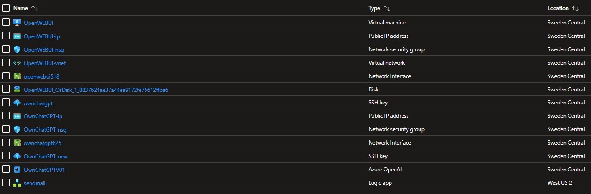Tick the checkbox beside OwnChatGPT-nsg
The width and height of the screenshot is (591, 194).
[x=6, y=129]
